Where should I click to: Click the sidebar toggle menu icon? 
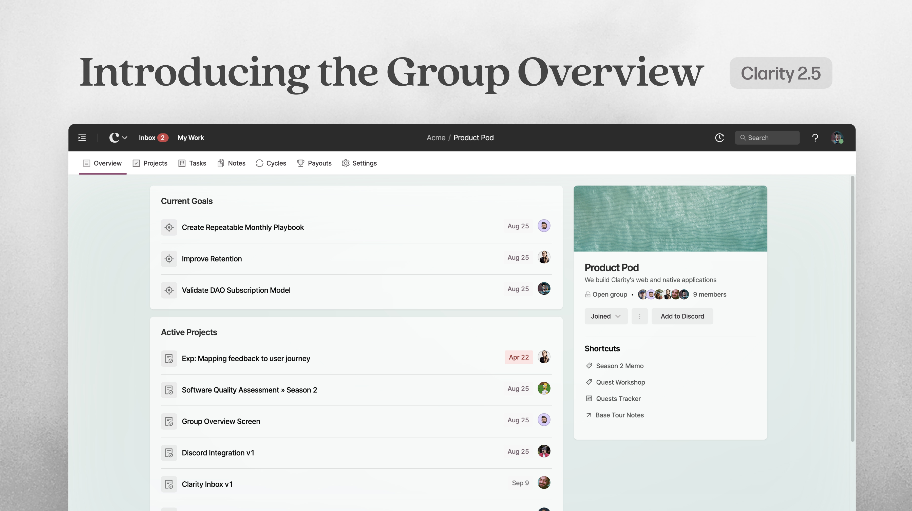pyautogui.click(x=82, y=138)
